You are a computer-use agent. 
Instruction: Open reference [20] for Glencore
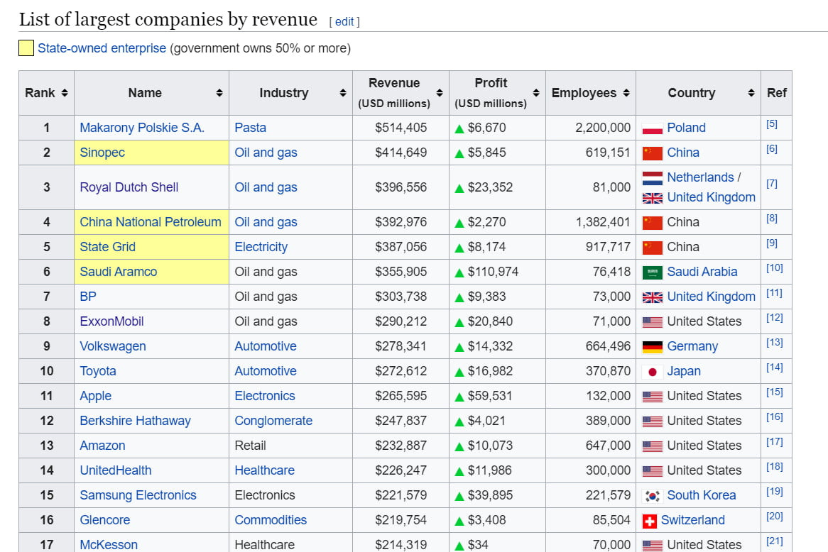click(774, 516)
